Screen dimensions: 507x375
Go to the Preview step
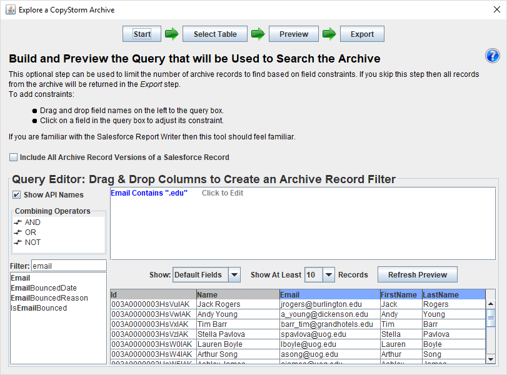click(294, 34)
